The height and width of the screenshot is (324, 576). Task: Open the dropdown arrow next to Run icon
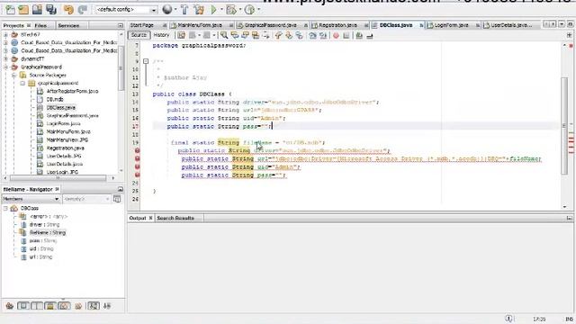tap(221, 10)
